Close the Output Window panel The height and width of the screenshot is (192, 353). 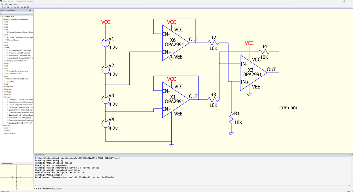pos(352,155)
